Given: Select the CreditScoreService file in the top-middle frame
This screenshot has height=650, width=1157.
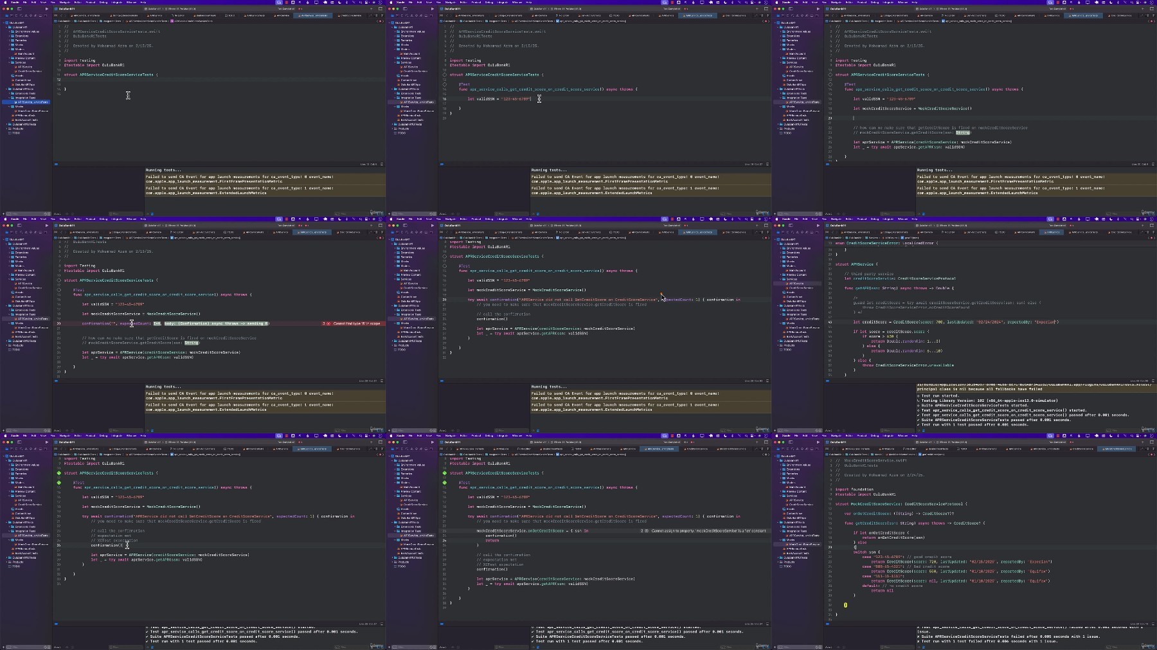Looking at the screenshot, I should (414, 71).
